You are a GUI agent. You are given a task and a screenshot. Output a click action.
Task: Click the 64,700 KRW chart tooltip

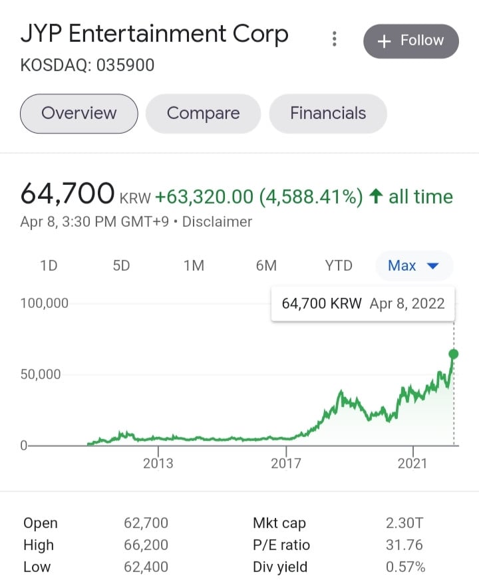[363, 304]
